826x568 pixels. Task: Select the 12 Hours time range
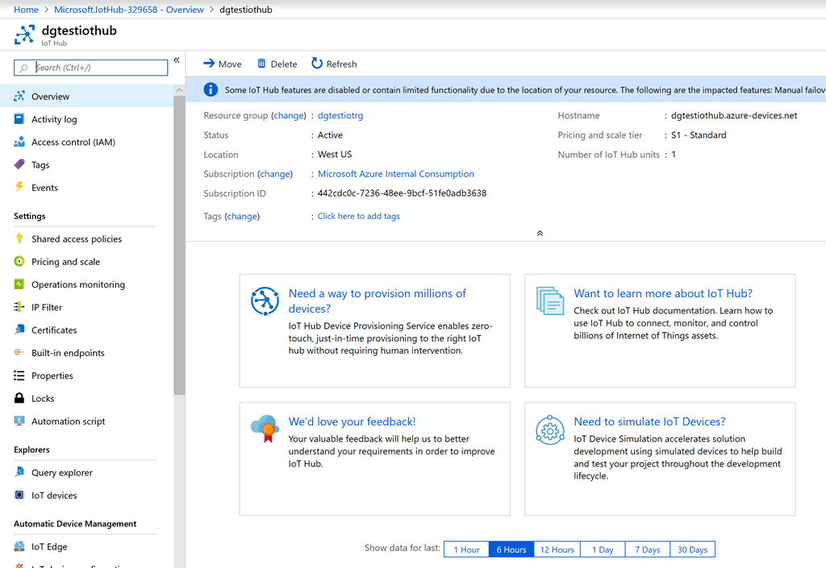tap(557, 549)
